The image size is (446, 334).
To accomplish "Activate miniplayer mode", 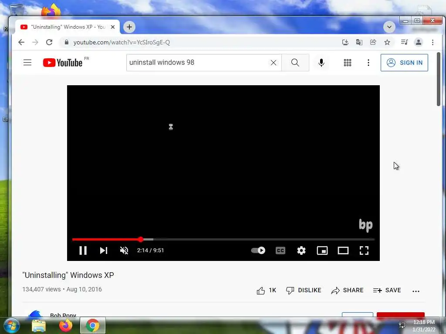I will click(322, 250).
